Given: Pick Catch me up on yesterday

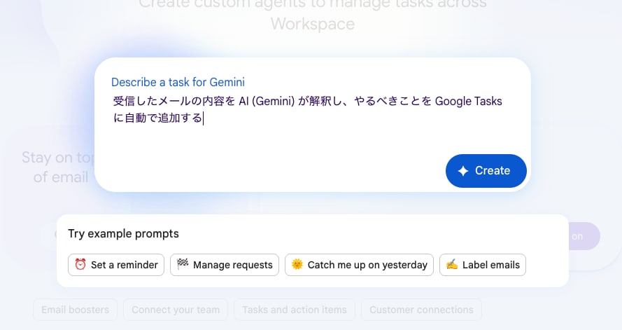Looking at the screenshot, I should click(359, 265).
